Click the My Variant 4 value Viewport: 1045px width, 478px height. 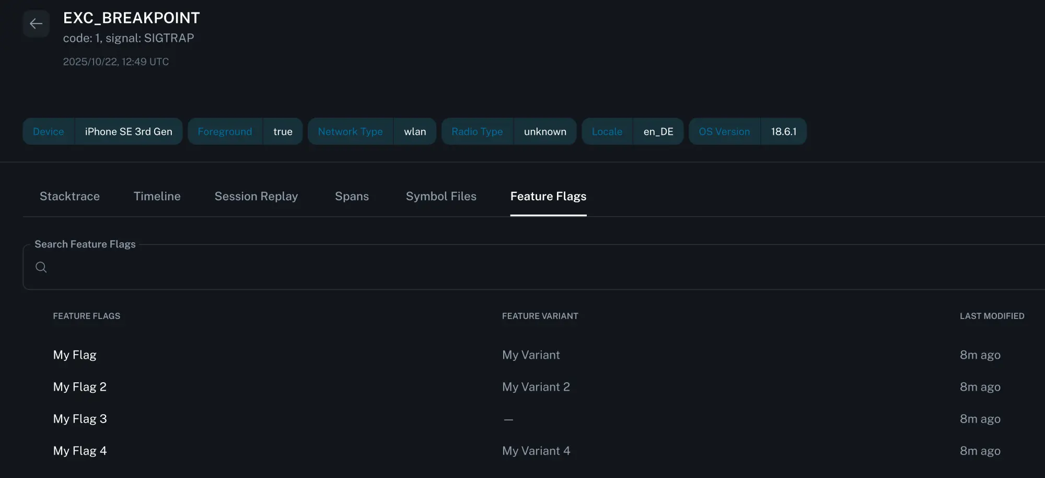click(536, 450)
